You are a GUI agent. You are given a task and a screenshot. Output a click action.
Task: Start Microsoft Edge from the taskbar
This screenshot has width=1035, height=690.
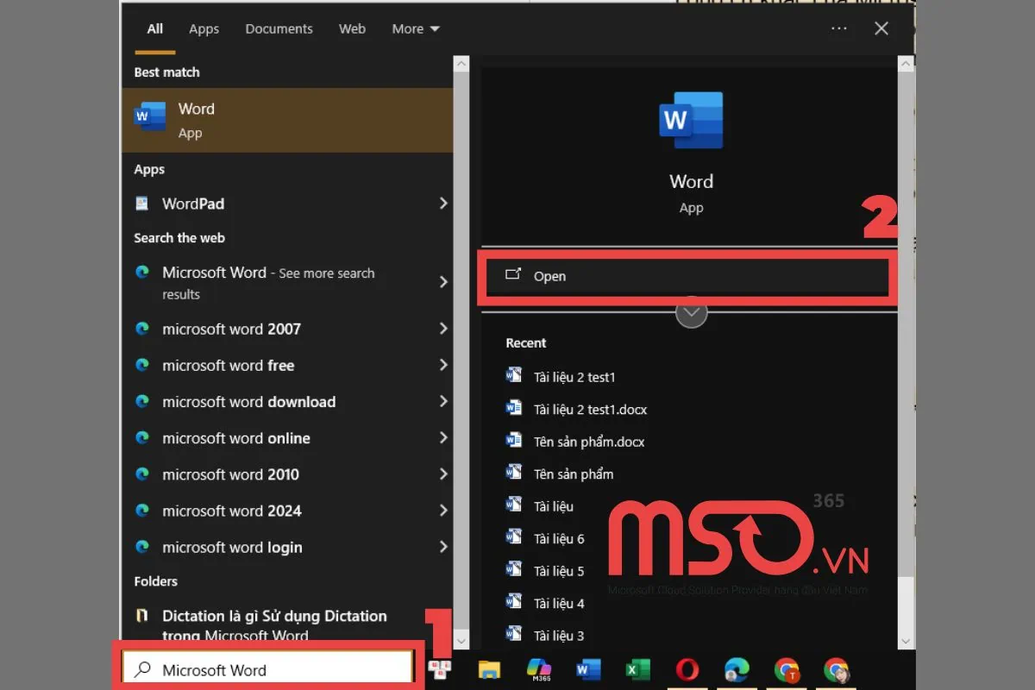(737, 668)
